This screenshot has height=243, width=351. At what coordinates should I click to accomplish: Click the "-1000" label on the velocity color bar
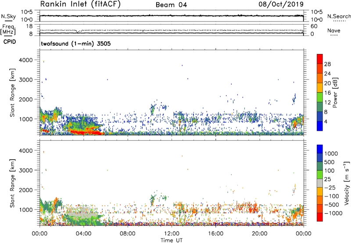point(333,213)
